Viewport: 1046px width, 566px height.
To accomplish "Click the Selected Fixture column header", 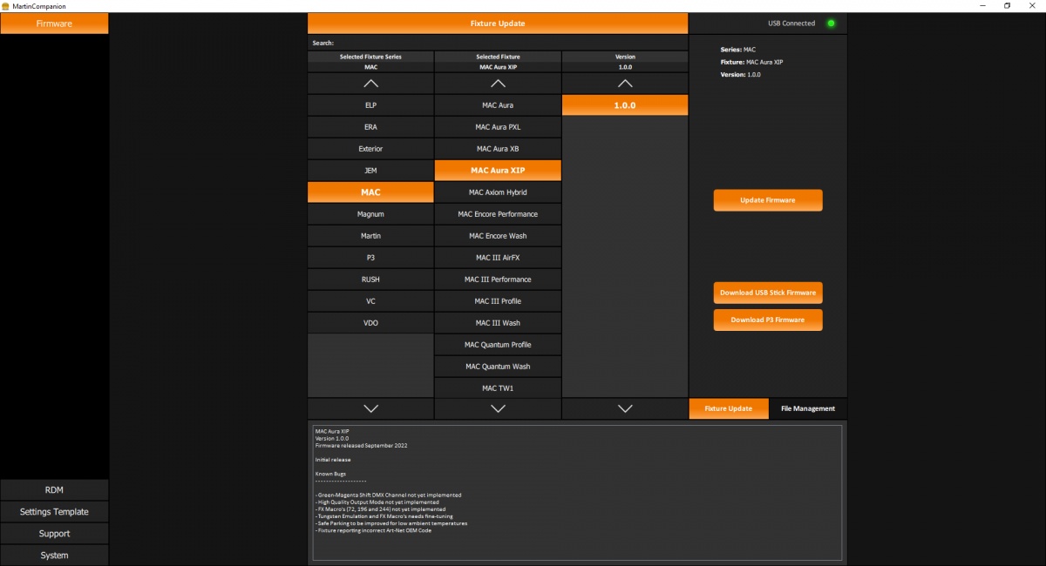I will coord(498,57).
